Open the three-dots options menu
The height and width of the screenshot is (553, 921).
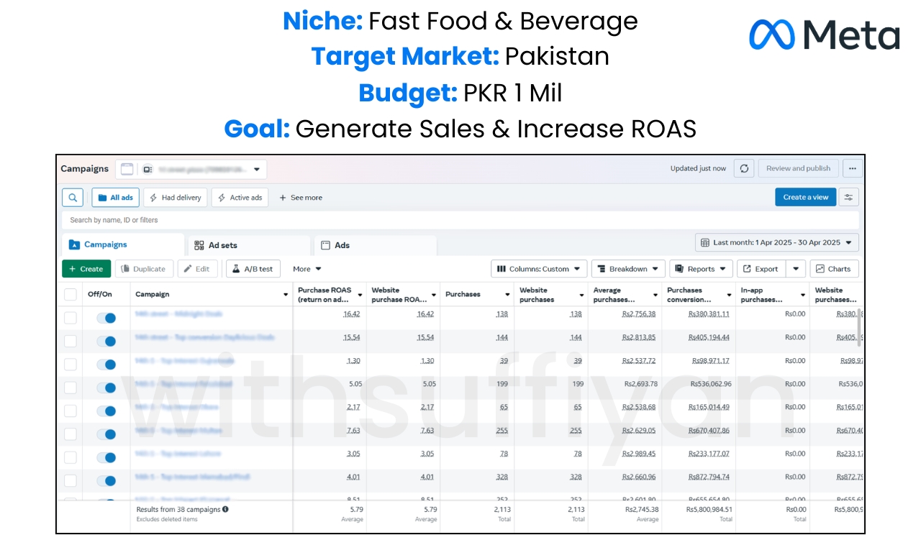point(852,169)
